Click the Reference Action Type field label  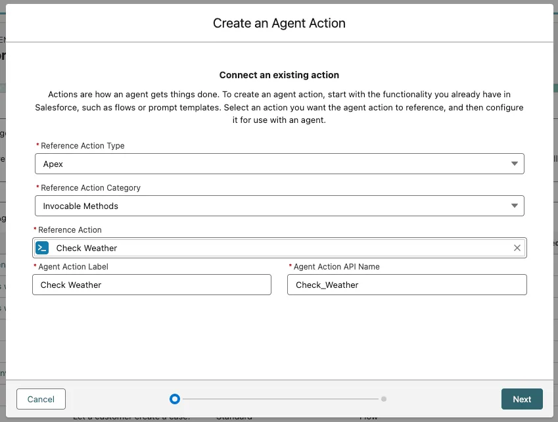(82, 146)
